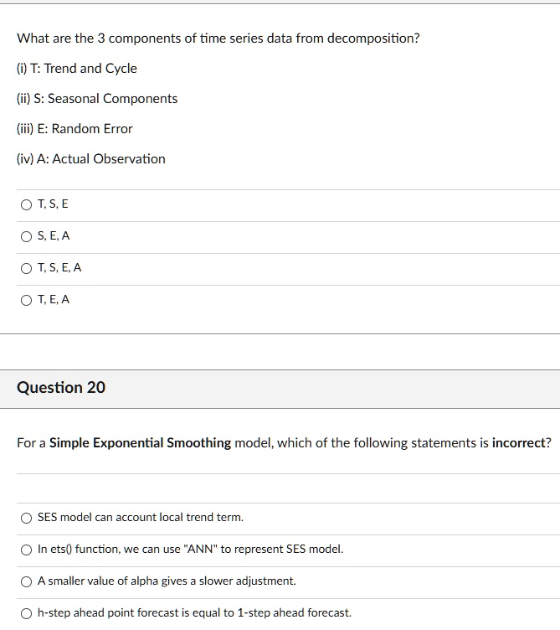This screenshot has height=630, width=560.
Task: Click the '(ii) S: Seasonal Components' line
Action: pyautogui.click(x=97, y=99)
